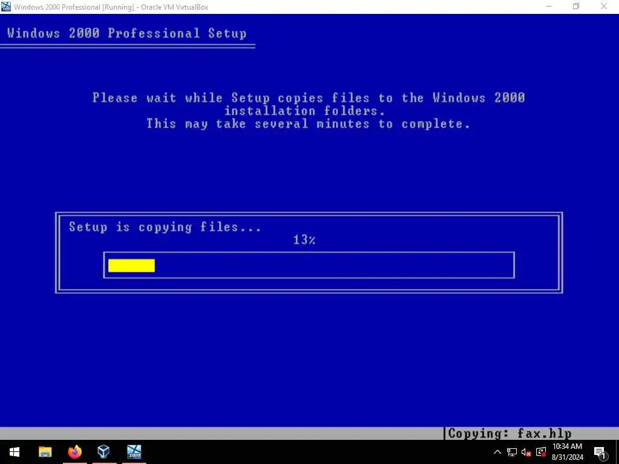619x464 pixels.
Task: Restore down the VirtualBox window
Action: point(576,7)
